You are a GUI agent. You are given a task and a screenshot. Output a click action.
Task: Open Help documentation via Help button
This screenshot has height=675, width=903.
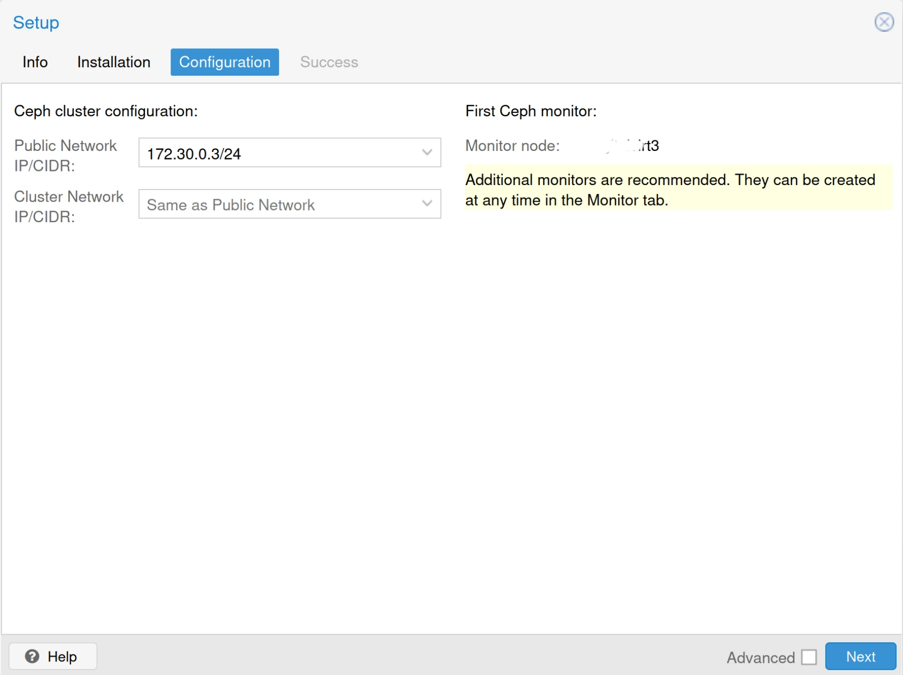(x=52, y=656)
